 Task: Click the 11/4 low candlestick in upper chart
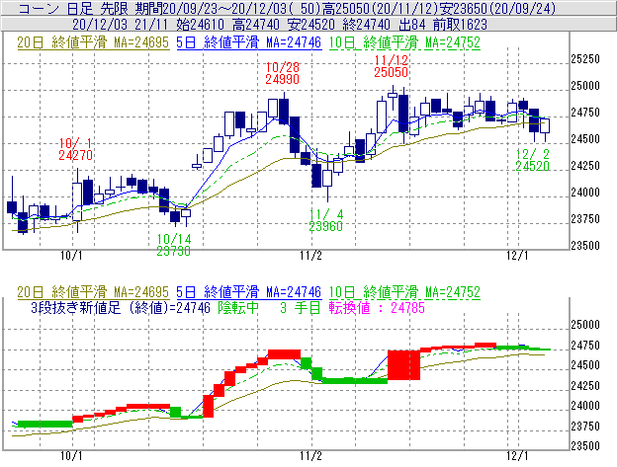[327, 179]
